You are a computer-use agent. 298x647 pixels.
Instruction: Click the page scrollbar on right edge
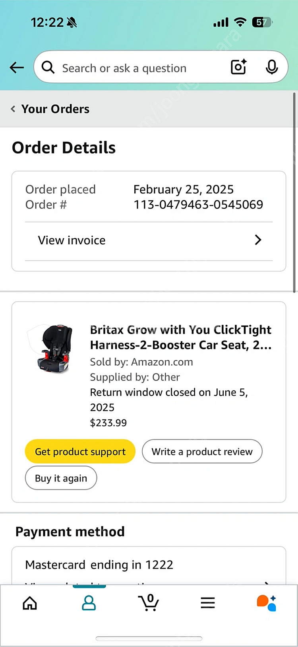tap(294, 193)
